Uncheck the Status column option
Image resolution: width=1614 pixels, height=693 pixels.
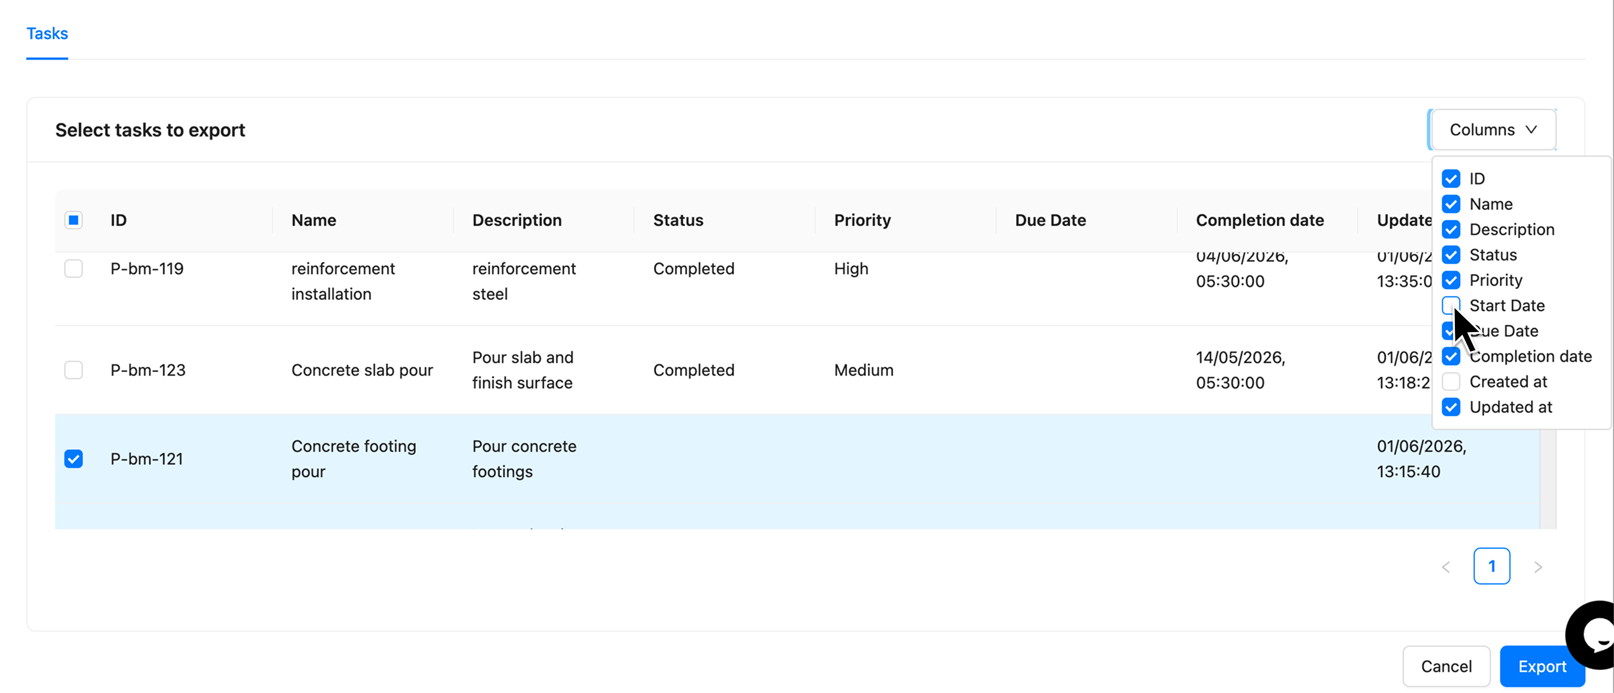click(x=1451, y=255)
